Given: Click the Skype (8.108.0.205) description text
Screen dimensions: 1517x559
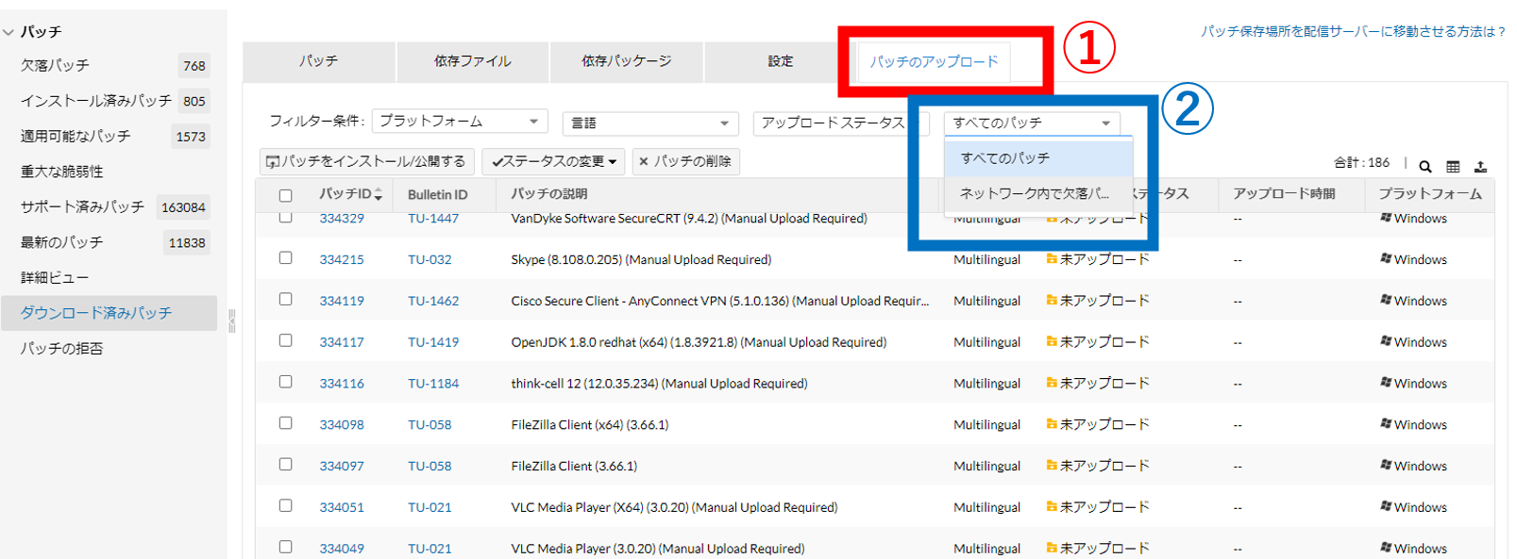Looking at the screenshot, I should pyautogui.click(x=641, y=259).
